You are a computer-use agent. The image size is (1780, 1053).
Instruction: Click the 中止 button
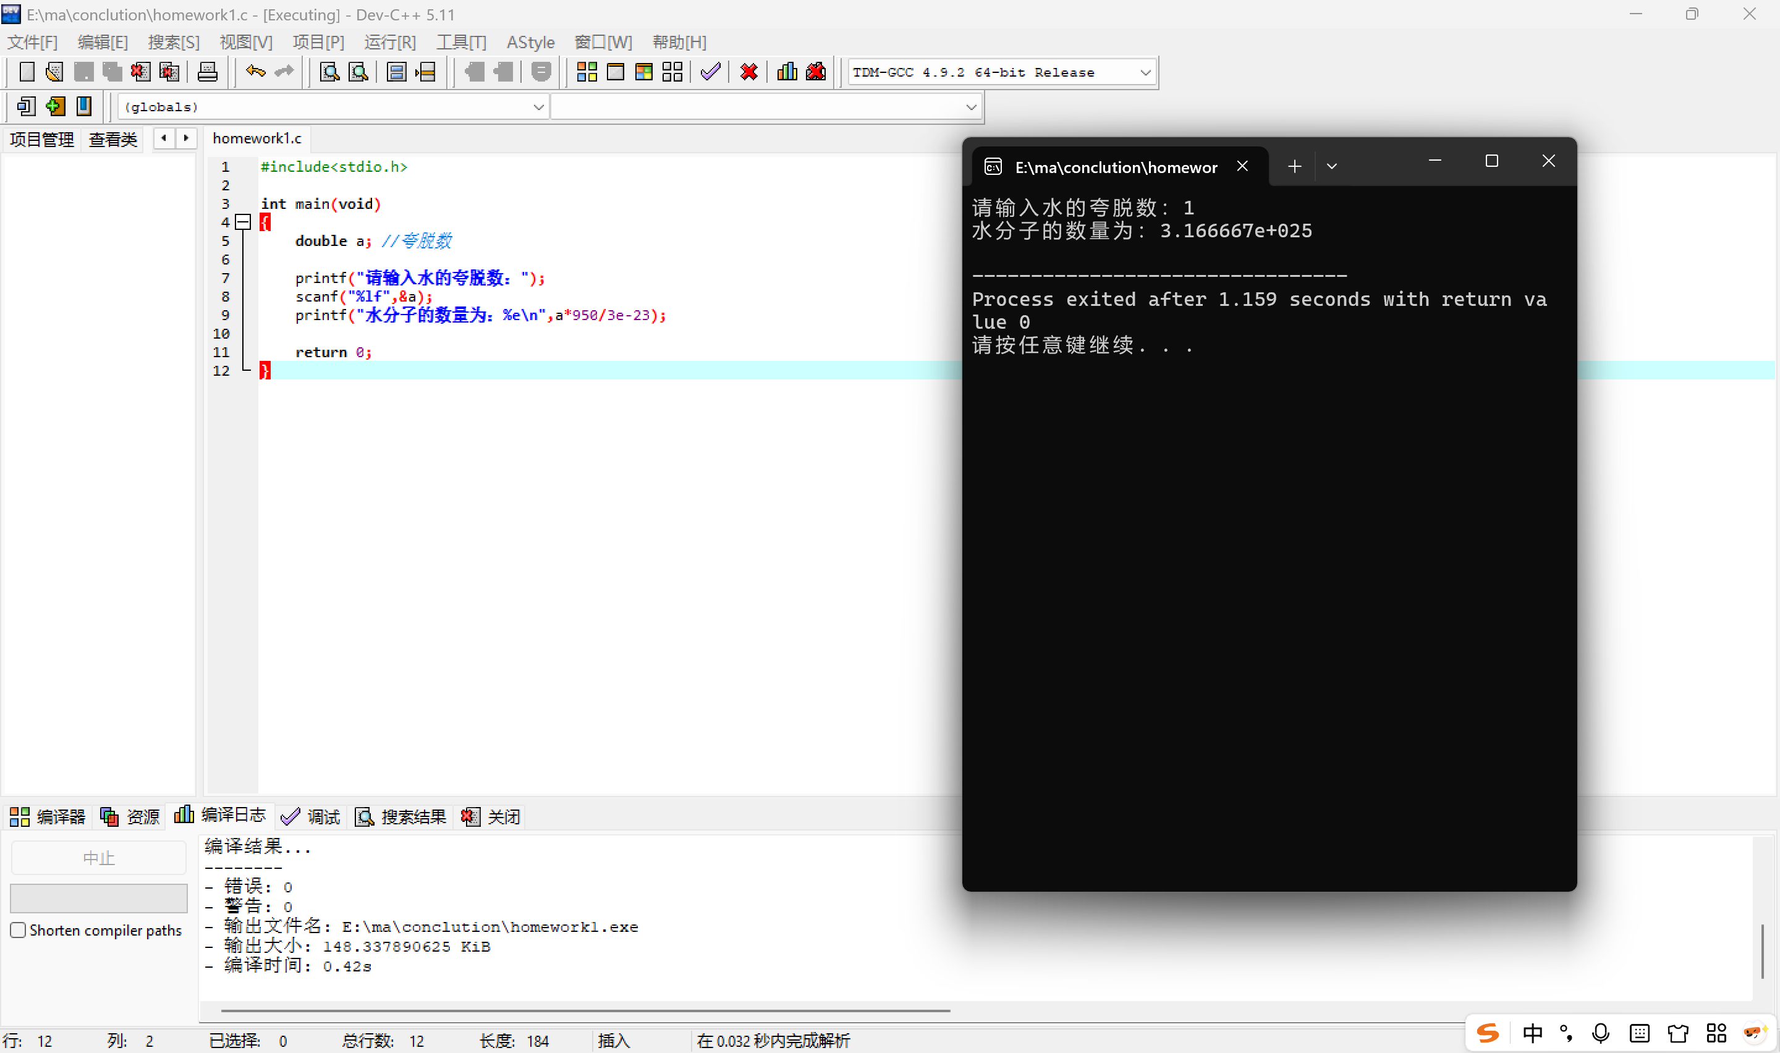(99, 858)
